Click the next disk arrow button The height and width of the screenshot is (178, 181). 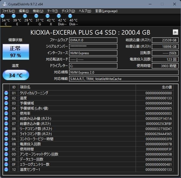175,32
